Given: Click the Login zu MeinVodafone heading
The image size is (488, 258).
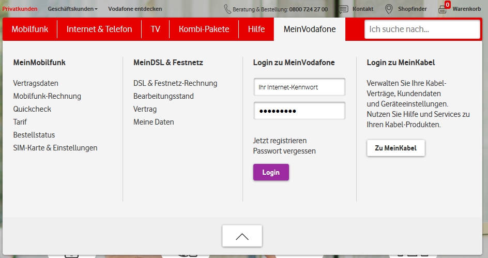Looking at the screenshot, I should click(x=294, y=63).
